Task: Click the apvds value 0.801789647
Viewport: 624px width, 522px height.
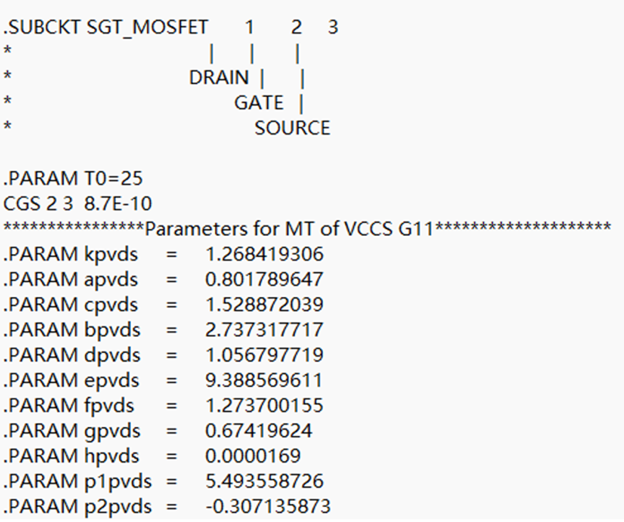Action: [264, 279]
